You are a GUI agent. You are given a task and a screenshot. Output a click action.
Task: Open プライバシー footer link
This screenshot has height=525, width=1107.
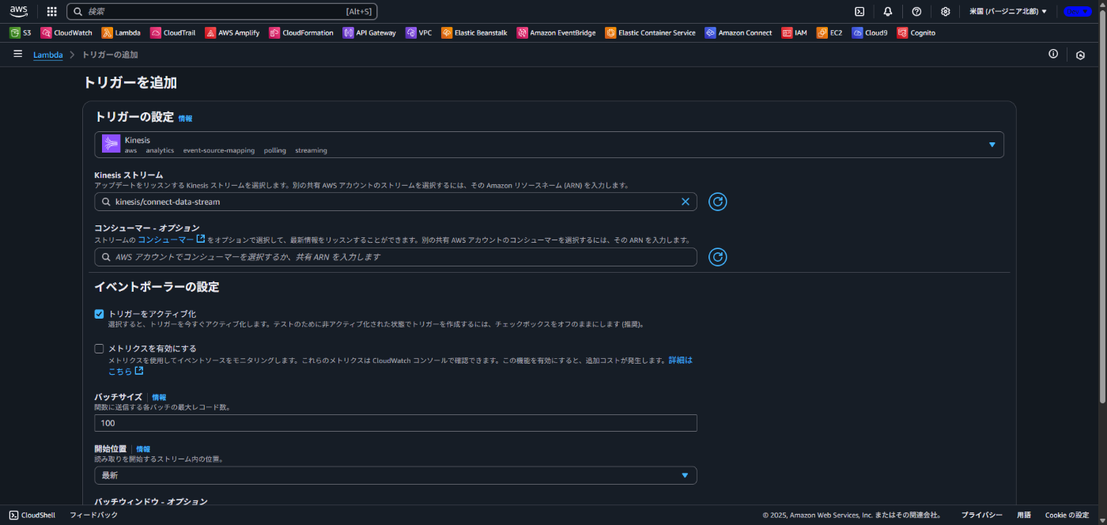tap(982, 515)
